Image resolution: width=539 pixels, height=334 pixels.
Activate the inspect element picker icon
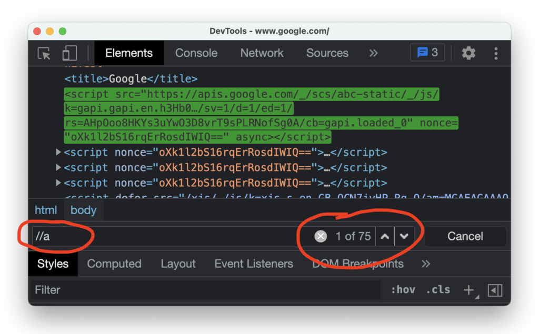(44, 53)
